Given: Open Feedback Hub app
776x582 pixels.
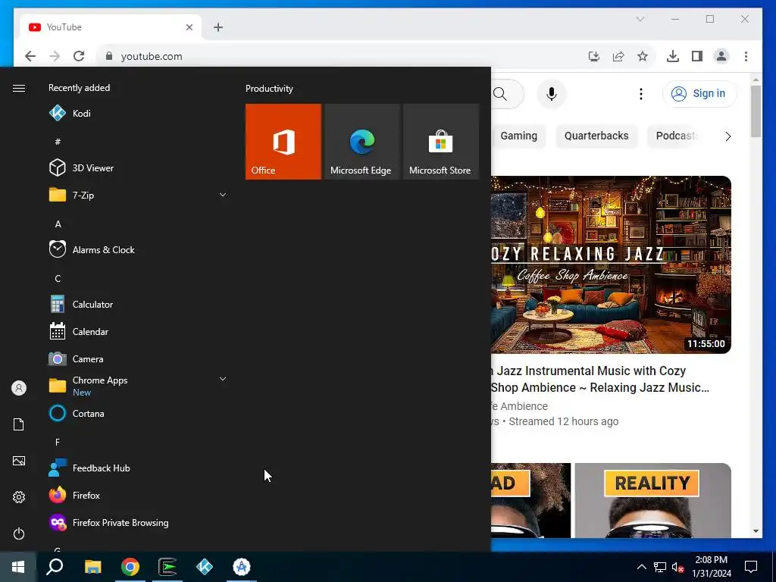Looking at the screenshot, I should [x=139, y=468].
